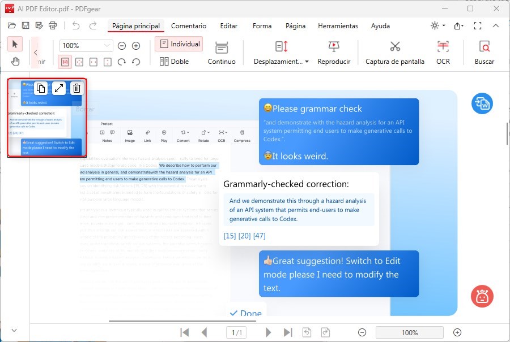
Task: Click the floating convert-to-Word icon
Action: click(x=482, y=103)
